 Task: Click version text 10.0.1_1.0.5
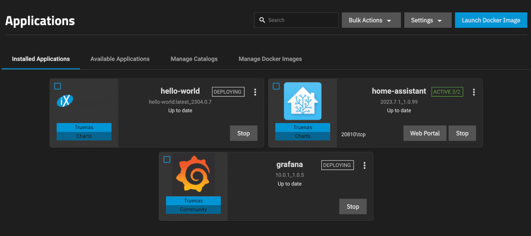(x=289, y=175)
